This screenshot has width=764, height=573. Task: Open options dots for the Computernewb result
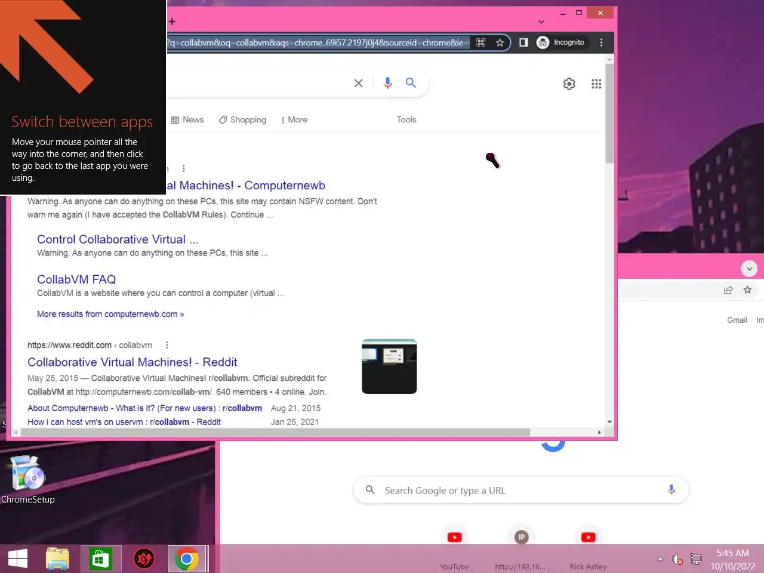coord(184,168)
